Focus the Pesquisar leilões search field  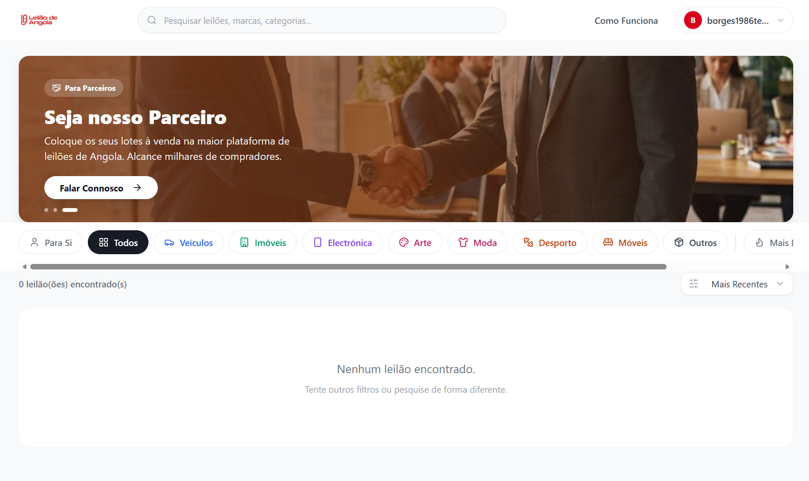coord(322,20)
